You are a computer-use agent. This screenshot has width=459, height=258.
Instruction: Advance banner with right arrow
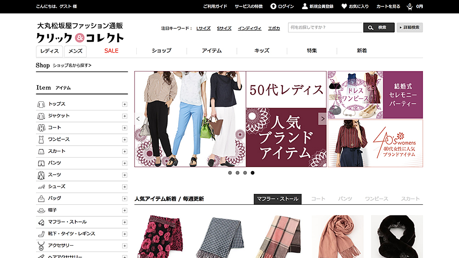322,119
